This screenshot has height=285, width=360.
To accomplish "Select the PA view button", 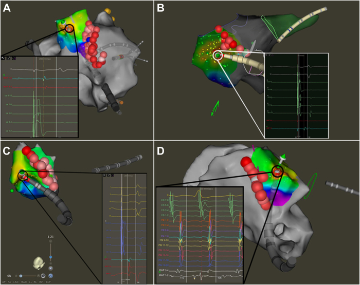I will click(9, 282).
